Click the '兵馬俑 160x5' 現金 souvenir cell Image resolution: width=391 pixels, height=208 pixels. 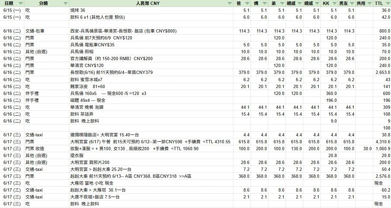click(x=151, y=93)
